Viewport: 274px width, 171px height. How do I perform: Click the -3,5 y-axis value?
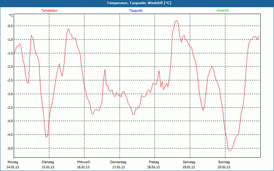[10, 107]
